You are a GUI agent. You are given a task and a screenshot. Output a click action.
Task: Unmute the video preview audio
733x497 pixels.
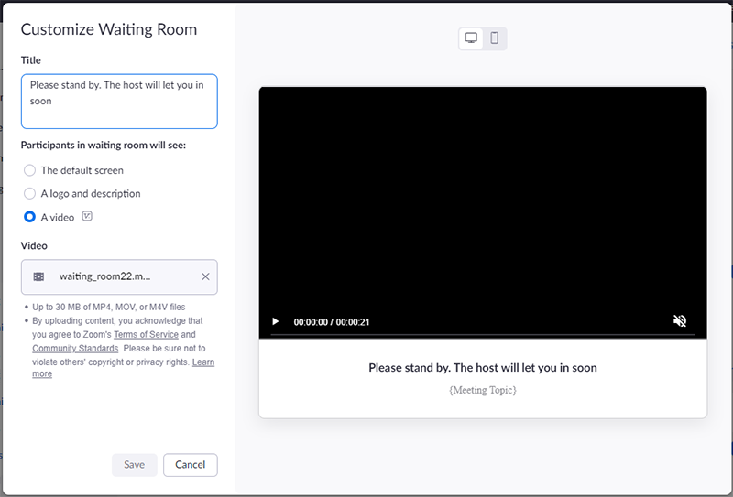pos(680,321)
